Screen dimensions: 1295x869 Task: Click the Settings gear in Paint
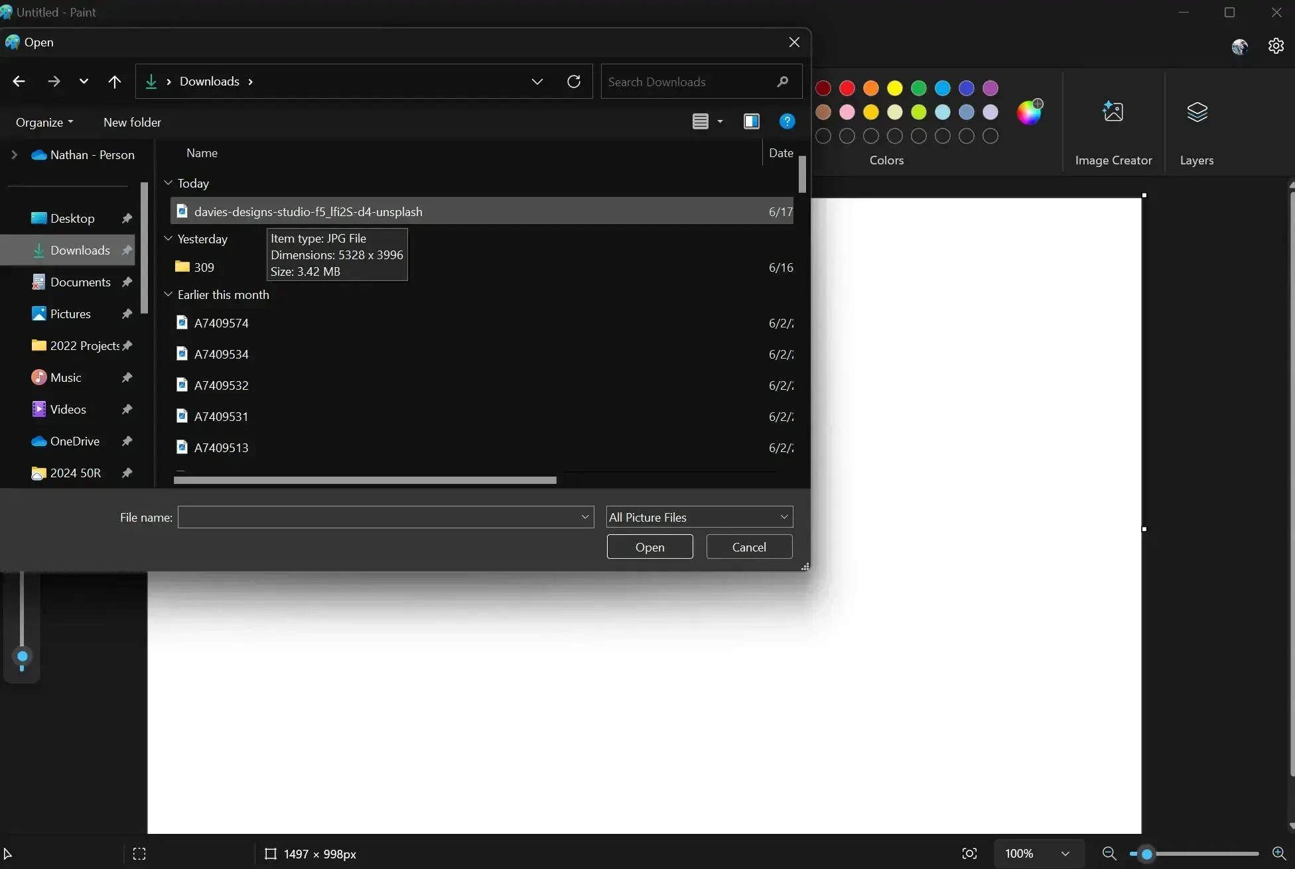(1274, 46)
